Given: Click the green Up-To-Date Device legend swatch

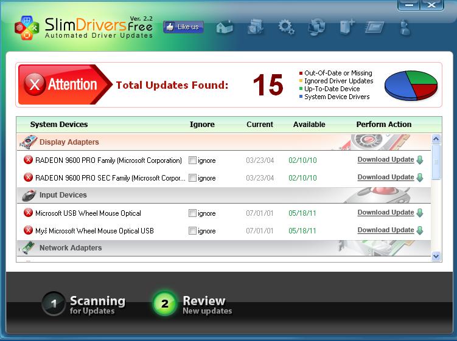Looking at the screenshot, I should (x=301, y=89).
